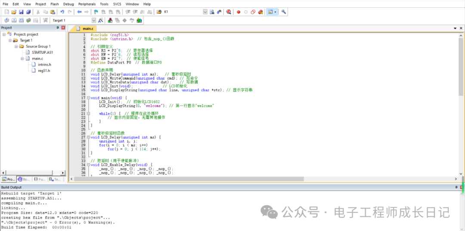
Task: Fold the LCD_Enable_Delay function at line 34
Action: [x=88, y=164]
